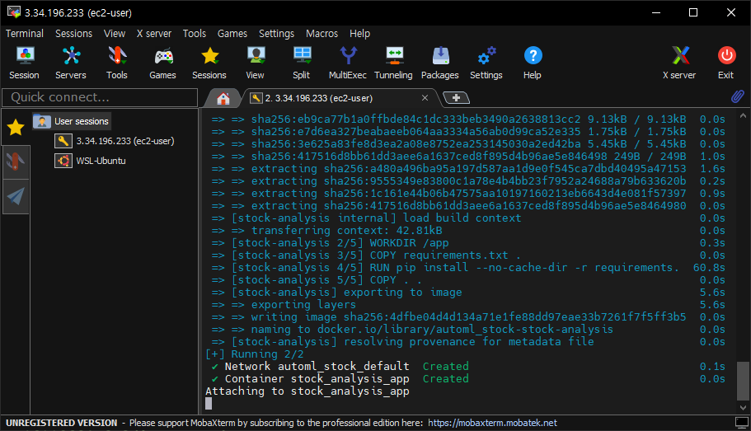Image resolution: width=751 pixels, height=431 pixels.
Task: Open Settings gears icon in toolbar
Action: coord(486,63)
